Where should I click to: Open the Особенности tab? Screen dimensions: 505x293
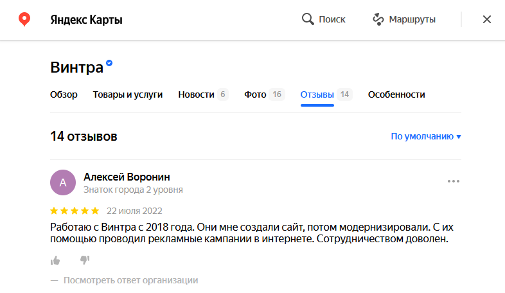pyautogui.click(x=396, y=94)
